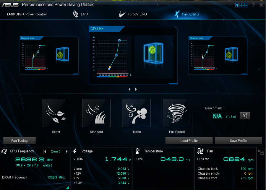This screenshot has height=190, width=266.
Task: Click the Fan Tuning button
Action: [x=20, y=141]
